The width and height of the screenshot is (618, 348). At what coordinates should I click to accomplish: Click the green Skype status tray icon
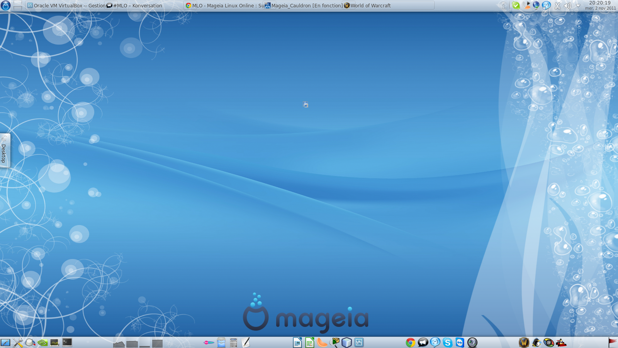coord(516,5)
